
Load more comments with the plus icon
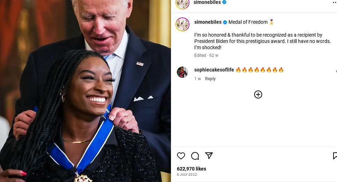click(258, 94)
